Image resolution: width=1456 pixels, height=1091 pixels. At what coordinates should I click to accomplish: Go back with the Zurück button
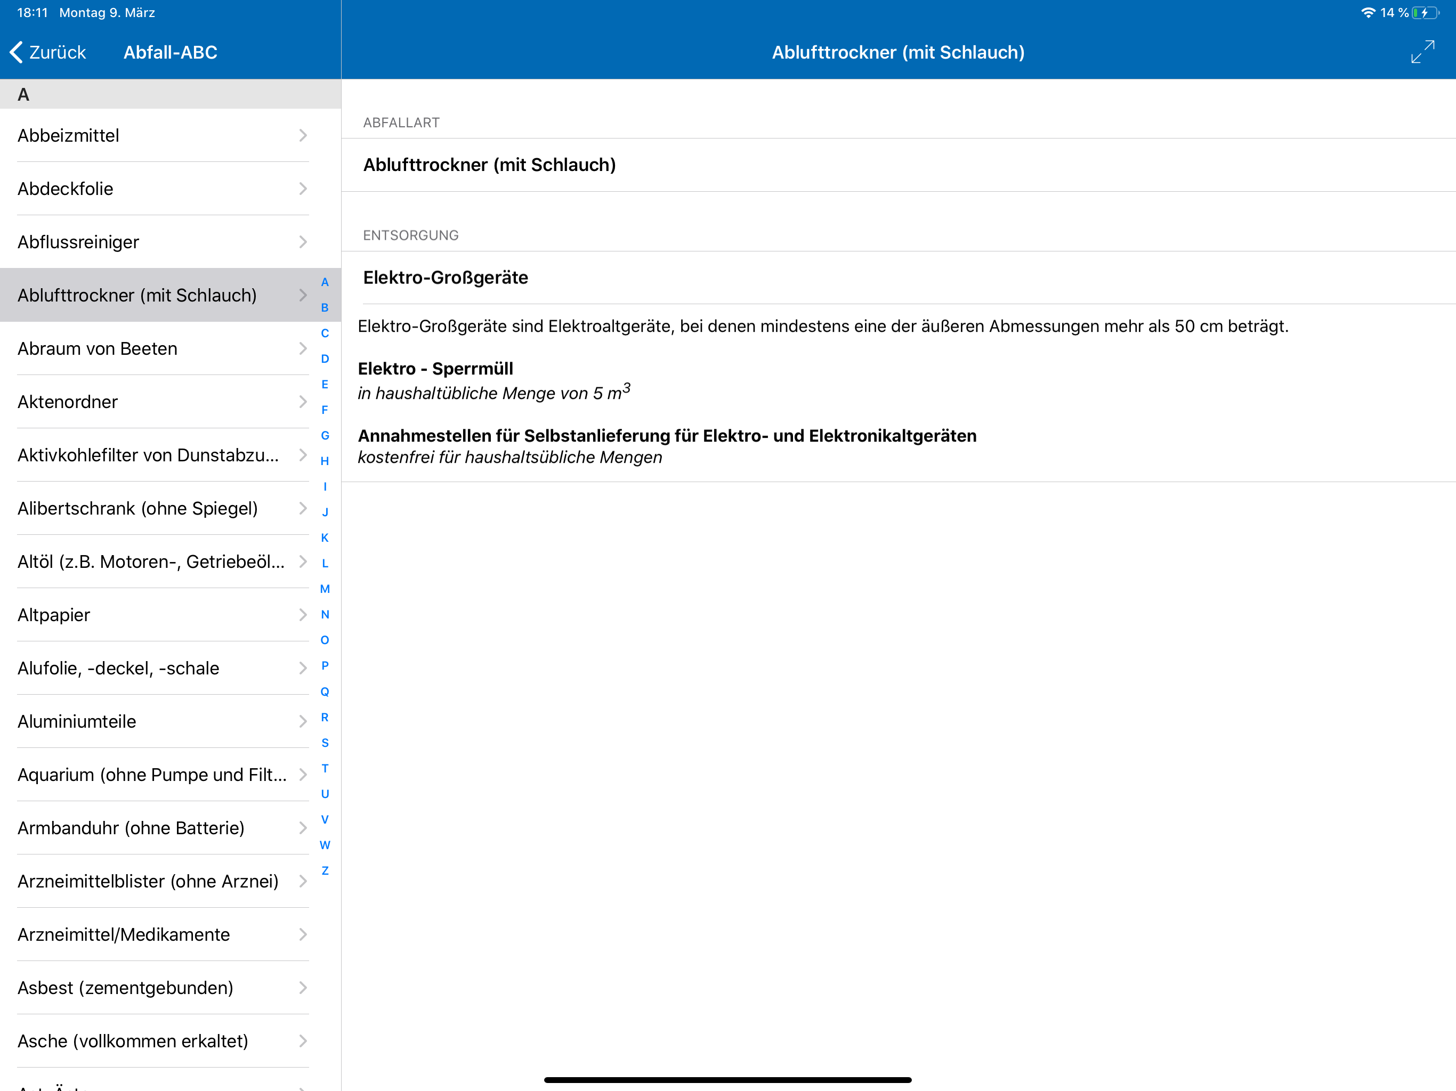pyautogui.click(x=48, y=52)
